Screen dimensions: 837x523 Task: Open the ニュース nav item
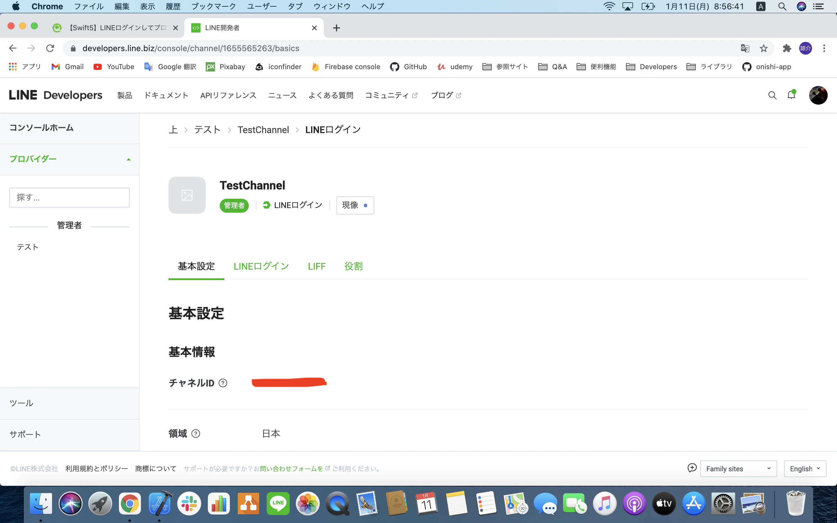[282, 96]
